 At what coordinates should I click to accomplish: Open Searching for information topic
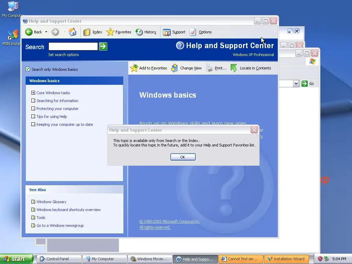tap(57, 101)
